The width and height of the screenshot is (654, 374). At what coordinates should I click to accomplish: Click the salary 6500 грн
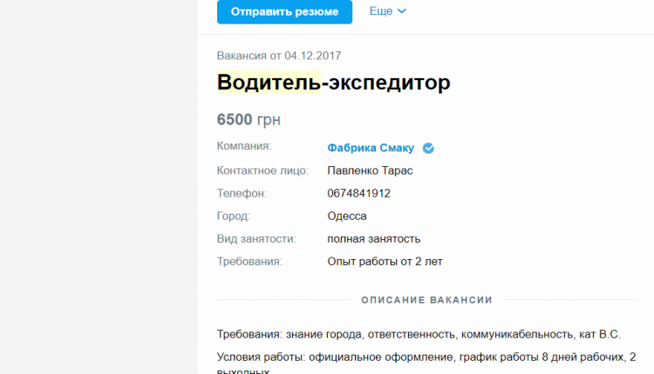[x=249, y=120]
